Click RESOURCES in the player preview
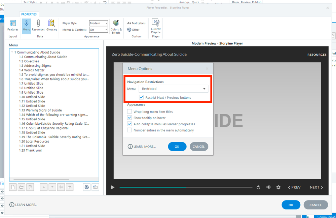This screenshot has height=218, width=336. point(317,55)
